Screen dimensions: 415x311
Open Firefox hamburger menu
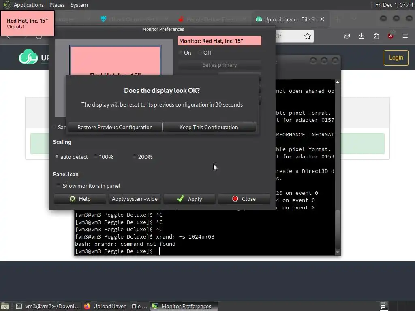pos(405,36)
